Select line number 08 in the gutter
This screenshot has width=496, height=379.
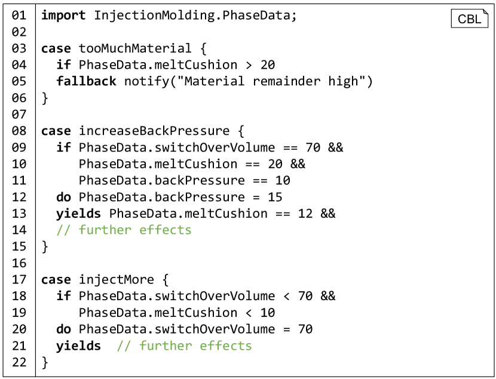point(19,131)
